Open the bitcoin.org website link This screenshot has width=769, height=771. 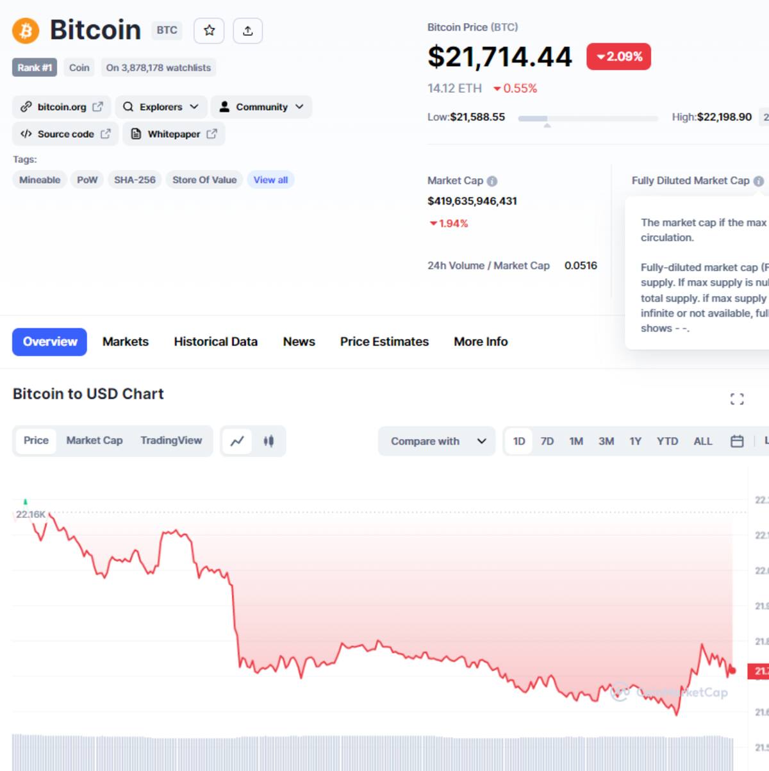coord(62,107)
